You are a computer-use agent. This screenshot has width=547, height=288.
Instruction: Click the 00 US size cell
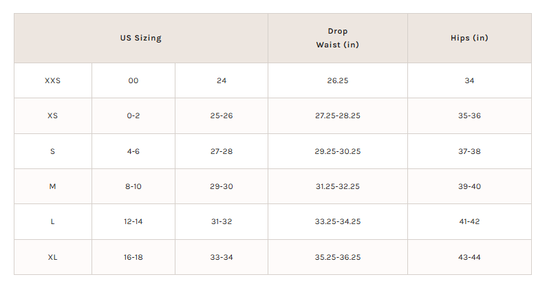pyautogui.click(x=133, y=80)
